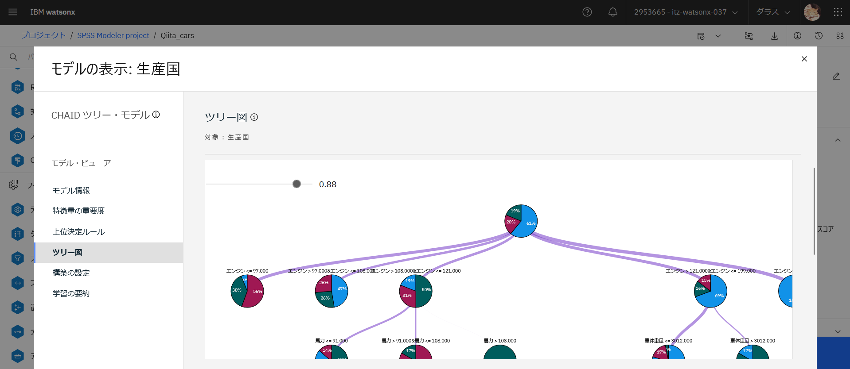Click the tree zoom slider handle
This screenshot has width=850, height=369.
pyautogui.click(x=296, y=184)
